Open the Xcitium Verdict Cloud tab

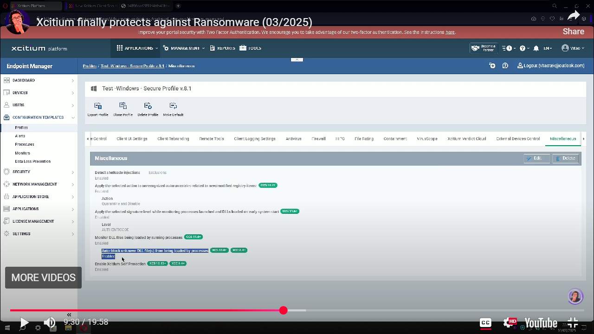point(467,139)
